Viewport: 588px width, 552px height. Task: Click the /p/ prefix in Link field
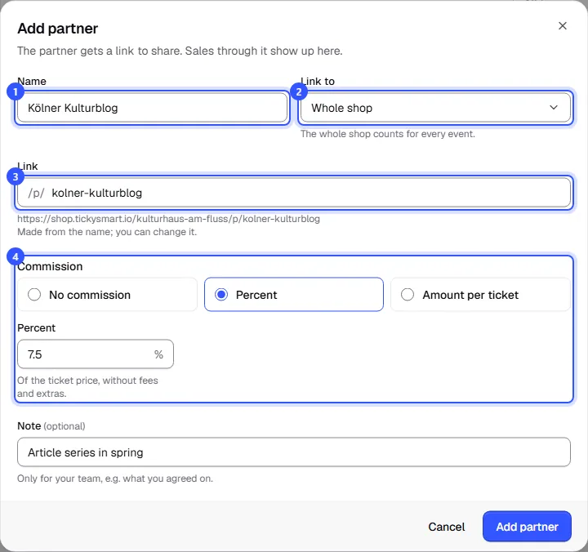pyautogui.click(x=36, y=193)
